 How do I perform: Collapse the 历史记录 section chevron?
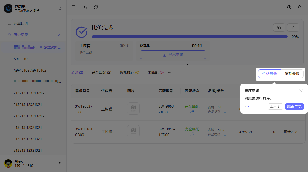[59, 35]
